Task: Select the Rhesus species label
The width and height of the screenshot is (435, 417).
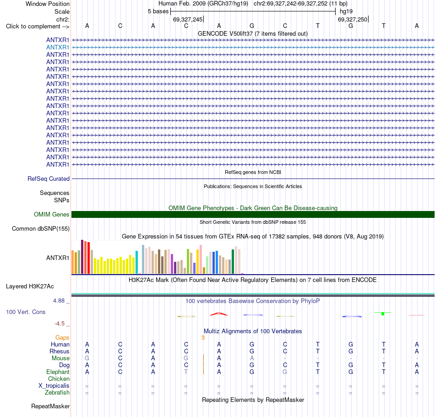Action: [60, 351]
